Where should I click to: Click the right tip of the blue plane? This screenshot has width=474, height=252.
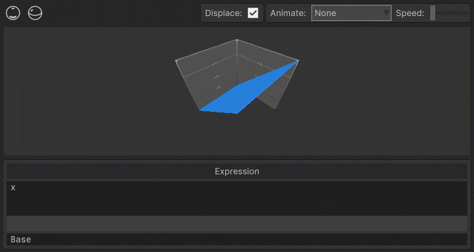coord(298,61)
